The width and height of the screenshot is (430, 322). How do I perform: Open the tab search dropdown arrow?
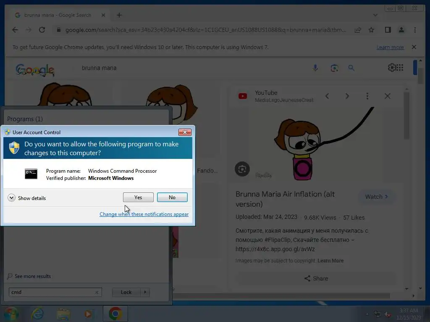coord(375,15)
